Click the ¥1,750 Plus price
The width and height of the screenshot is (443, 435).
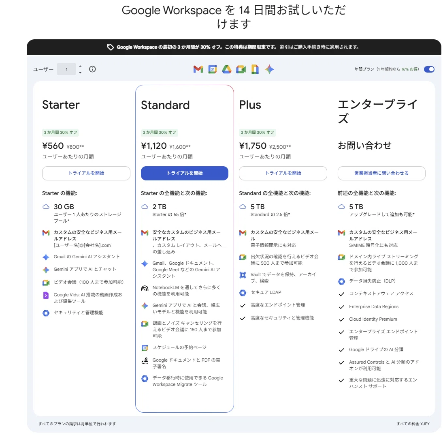click(253, 146)
